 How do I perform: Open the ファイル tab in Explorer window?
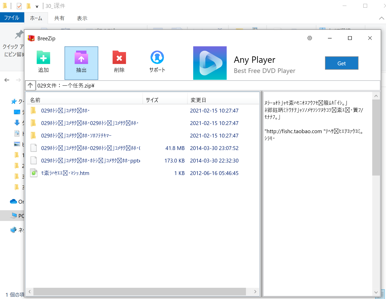click(x=12, y=18)
